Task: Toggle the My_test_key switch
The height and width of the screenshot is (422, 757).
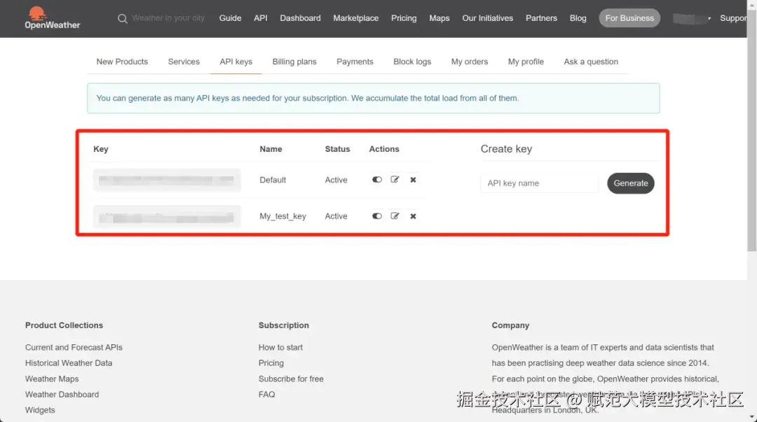Action: click(377, 216)
